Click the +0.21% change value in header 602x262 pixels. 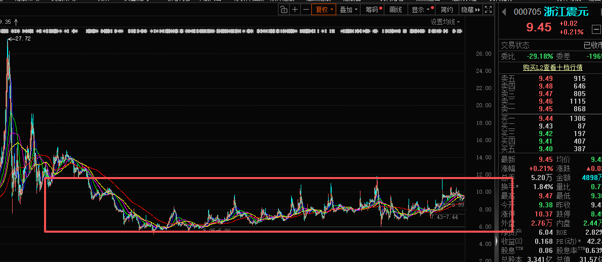point(571,32)
